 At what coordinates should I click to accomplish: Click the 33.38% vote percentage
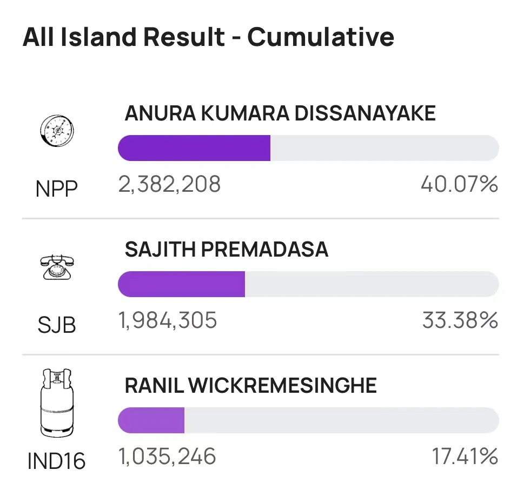460,321
